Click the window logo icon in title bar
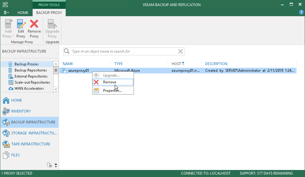Viewport: 305px width, 177px height. 5,5
